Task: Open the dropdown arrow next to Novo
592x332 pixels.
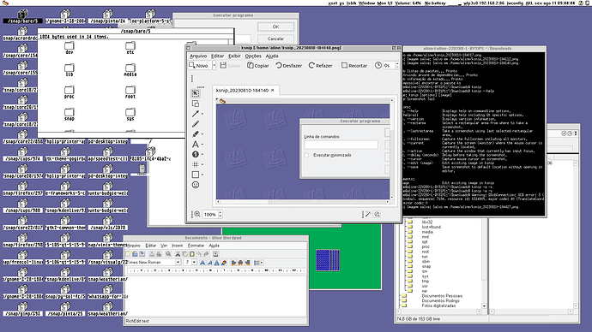Action: click(x=214, y=66)
